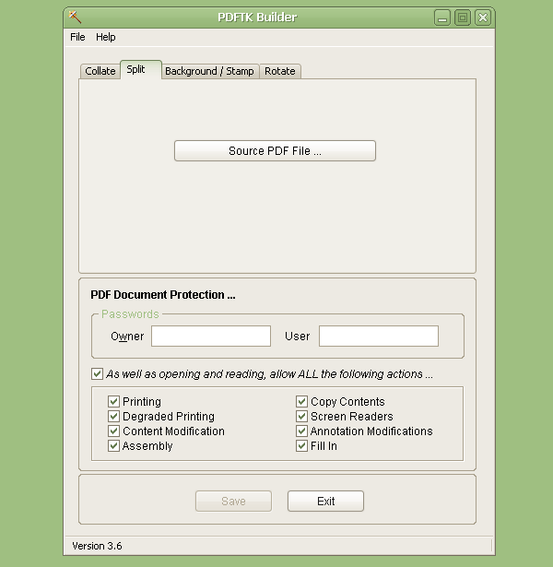Click the PDFTK Builder app icon in title bar
Viewport: 553px width, 567px height.
coord(76,17)
